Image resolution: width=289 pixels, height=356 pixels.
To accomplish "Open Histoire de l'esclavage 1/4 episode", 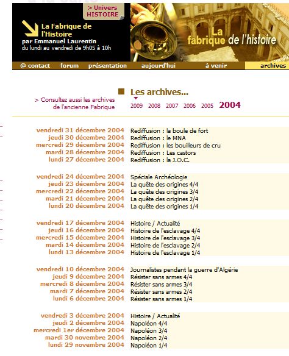I will point(165,253).
